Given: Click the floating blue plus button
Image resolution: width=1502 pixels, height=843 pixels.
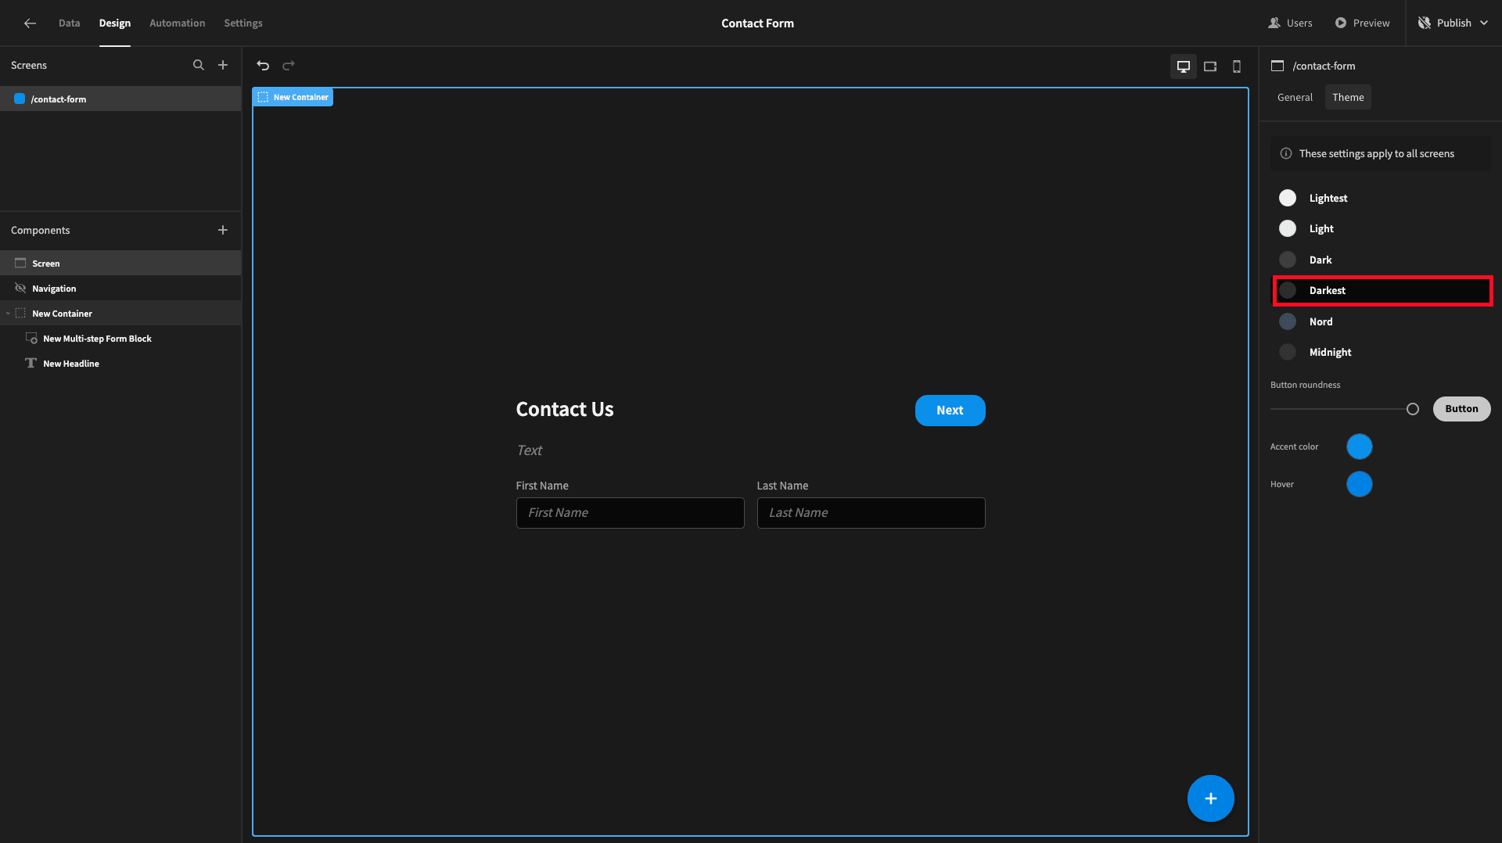Looking at the screenshot, I should [x=1210, y=798].
